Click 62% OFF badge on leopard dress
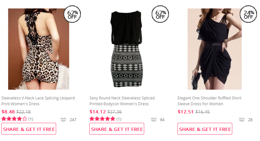 (x=74, y=14)
